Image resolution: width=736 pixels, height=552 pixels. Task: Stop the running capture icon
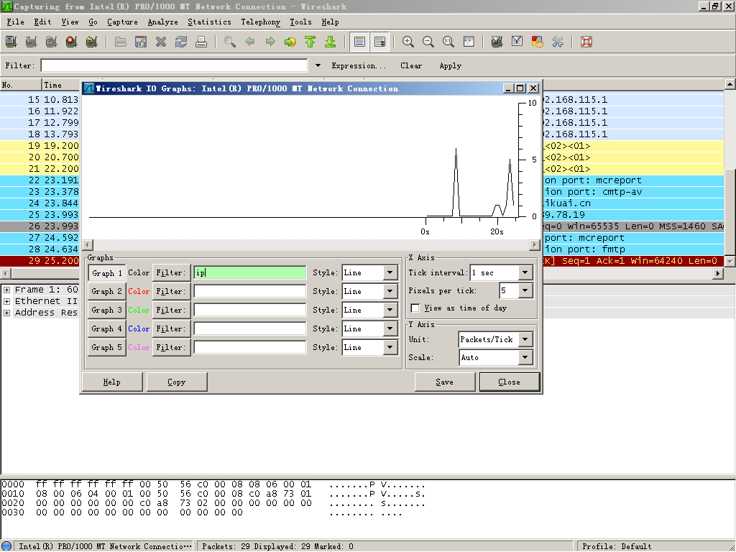pos(71,42)
